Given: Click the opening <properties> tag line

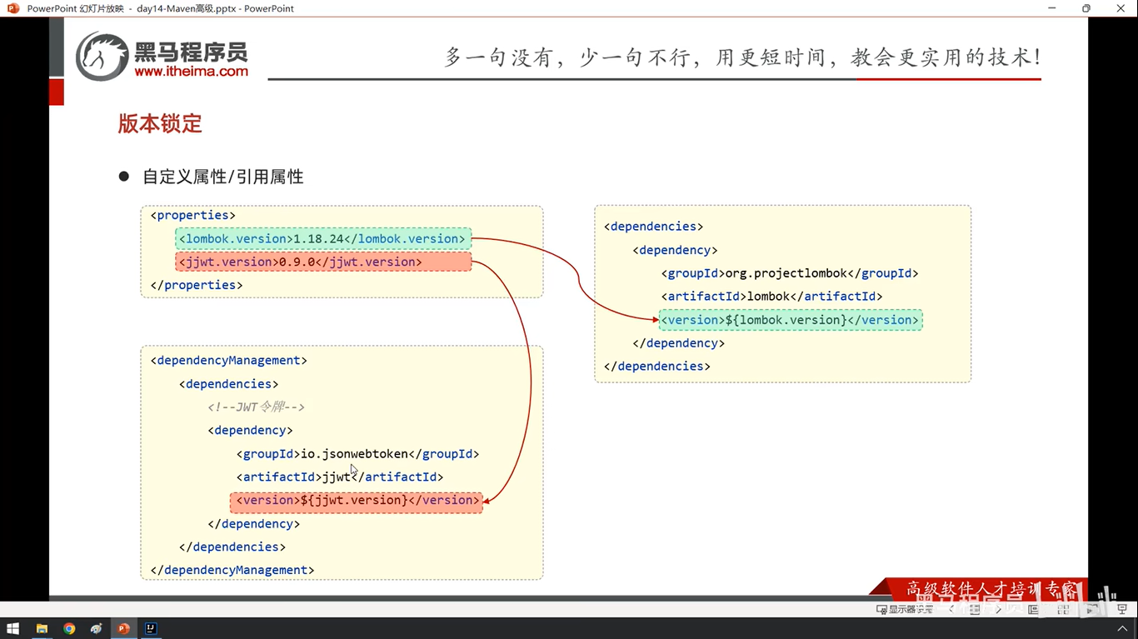Looking at the screenshot, I should pos(193,215).
